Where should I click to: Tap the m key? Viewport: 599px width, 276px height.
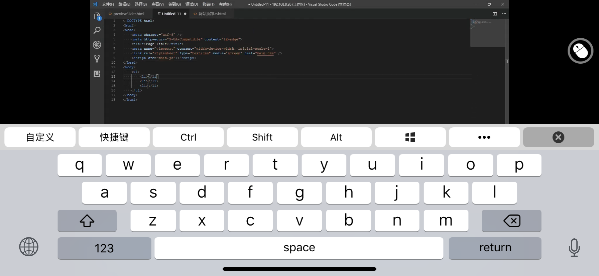click(446, 221)
